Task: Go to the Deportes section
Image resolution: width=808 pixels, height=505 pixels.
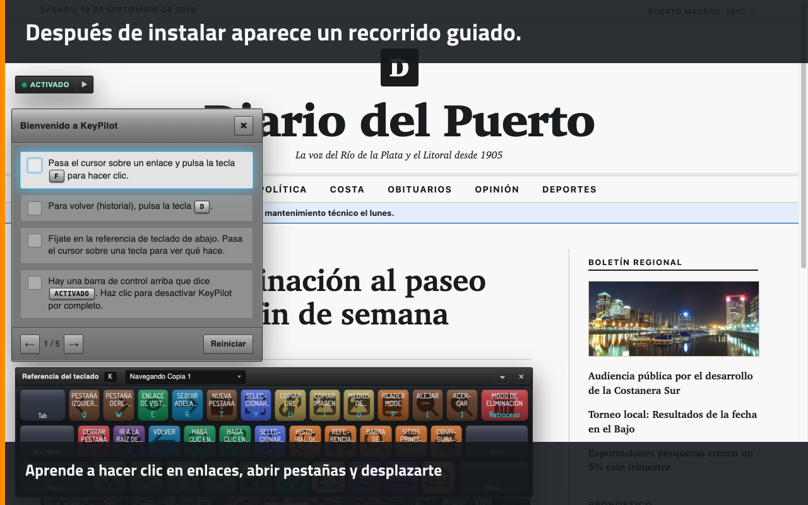Action: pyautogui.click(x=569, y=189)
